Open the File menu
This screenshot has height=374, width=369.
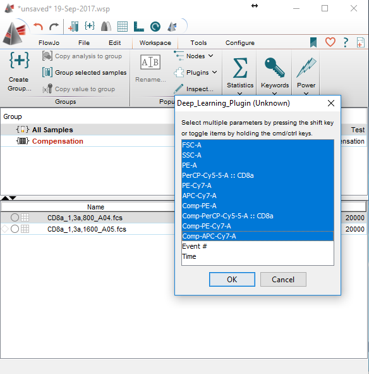click(x=84, y=42)
